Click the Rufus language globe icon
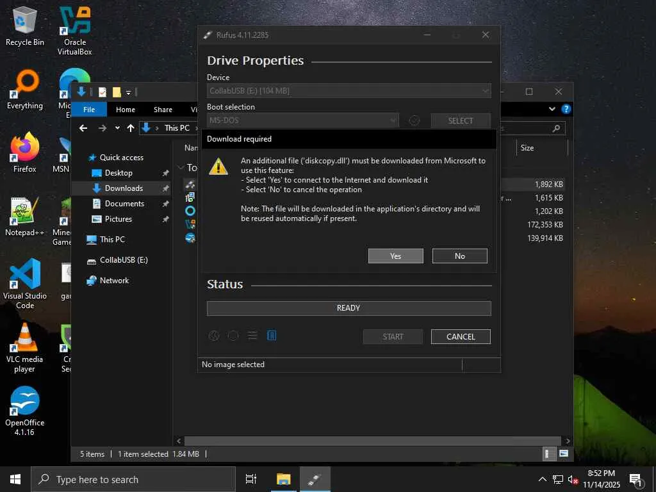 214,336
